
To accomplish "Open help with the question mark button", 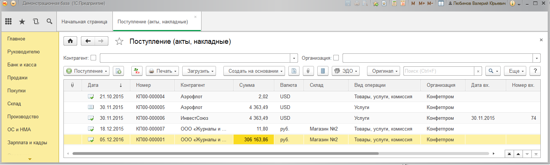I will click(535, 71).
